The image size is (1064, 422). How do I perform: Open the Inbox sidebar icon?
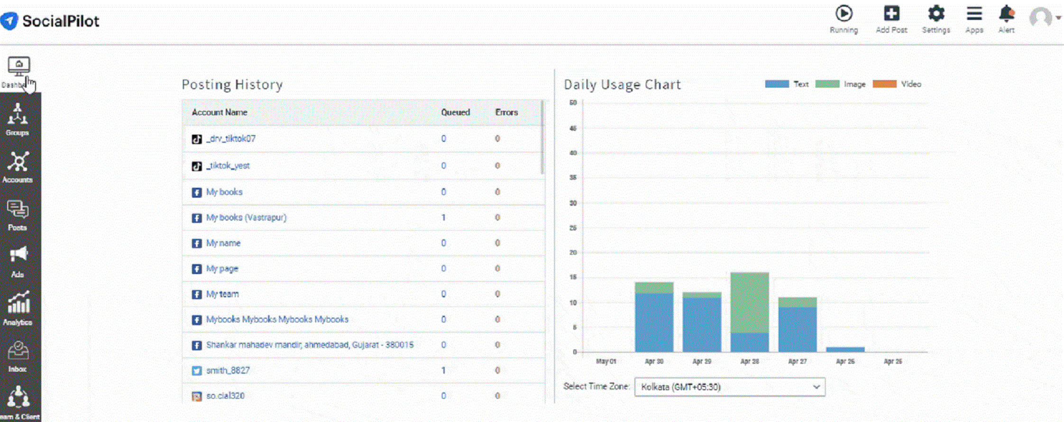click(18, 356)
